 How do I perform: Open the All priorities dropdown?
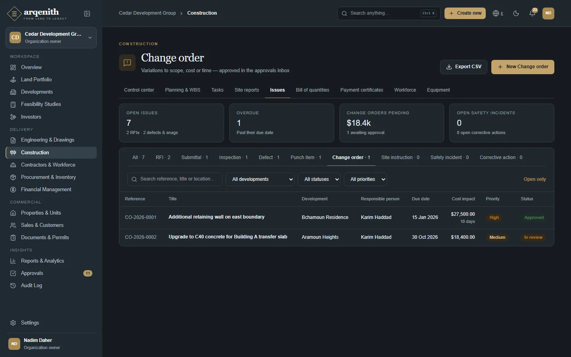(x=365, y=179)
